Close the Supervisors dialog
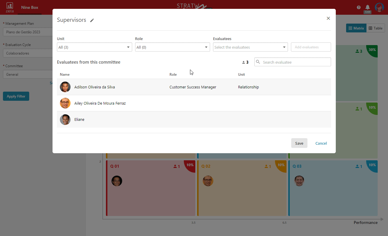This screenshot has height=236, width=388. click(328, 18)
